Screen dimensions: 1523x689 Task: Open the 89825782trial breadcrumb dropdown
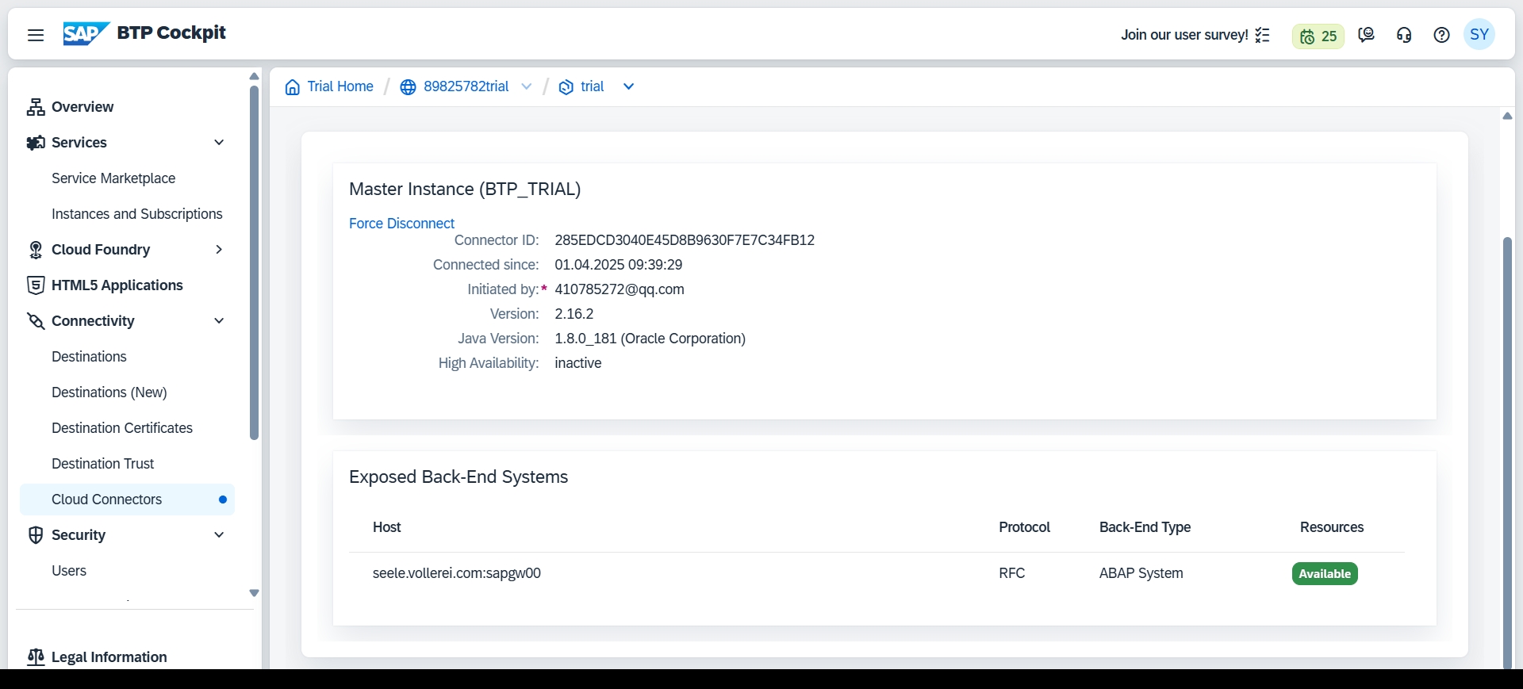[527, 87]
